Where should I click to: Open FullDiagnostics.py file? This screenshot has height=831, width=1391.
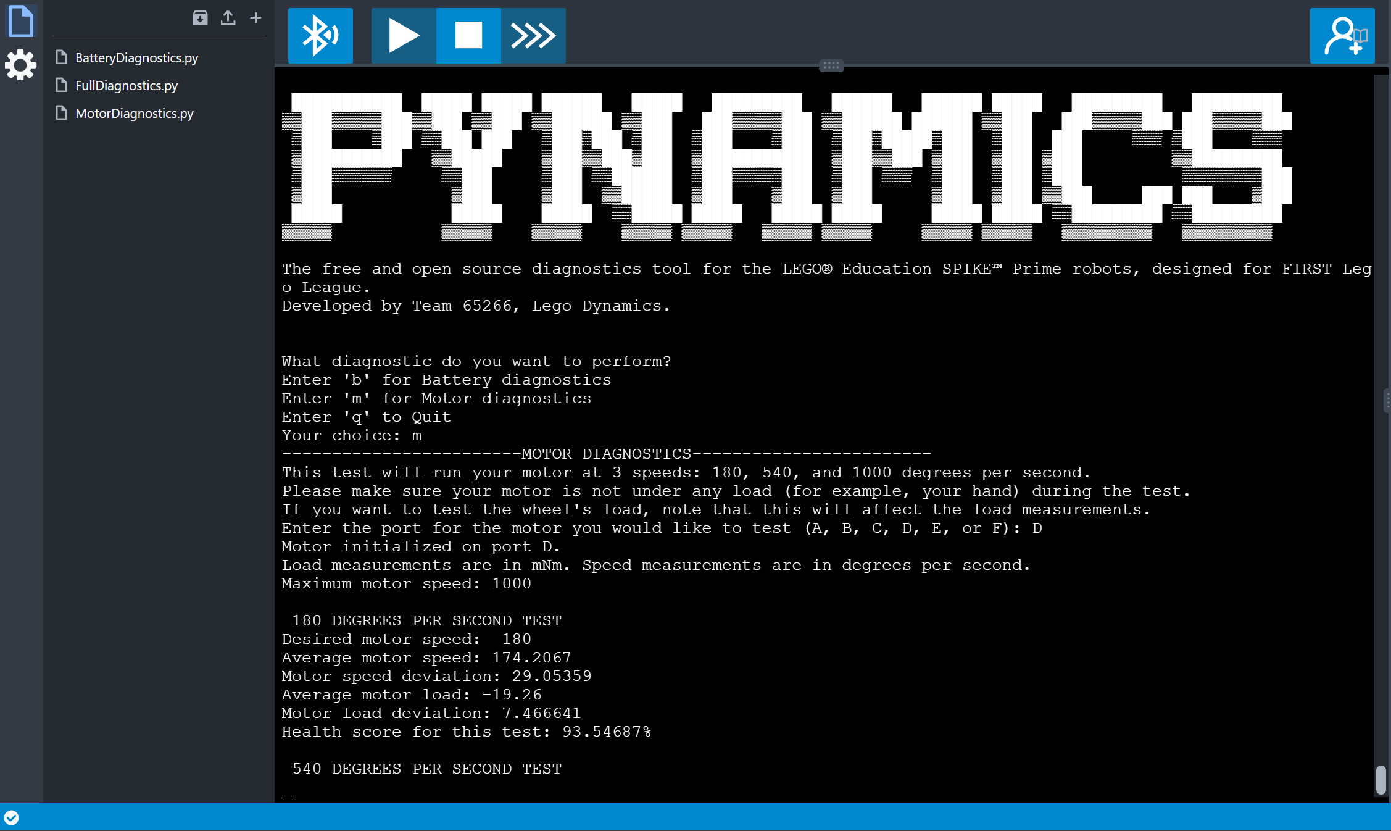pyautogui.click(x=127, y=86)
